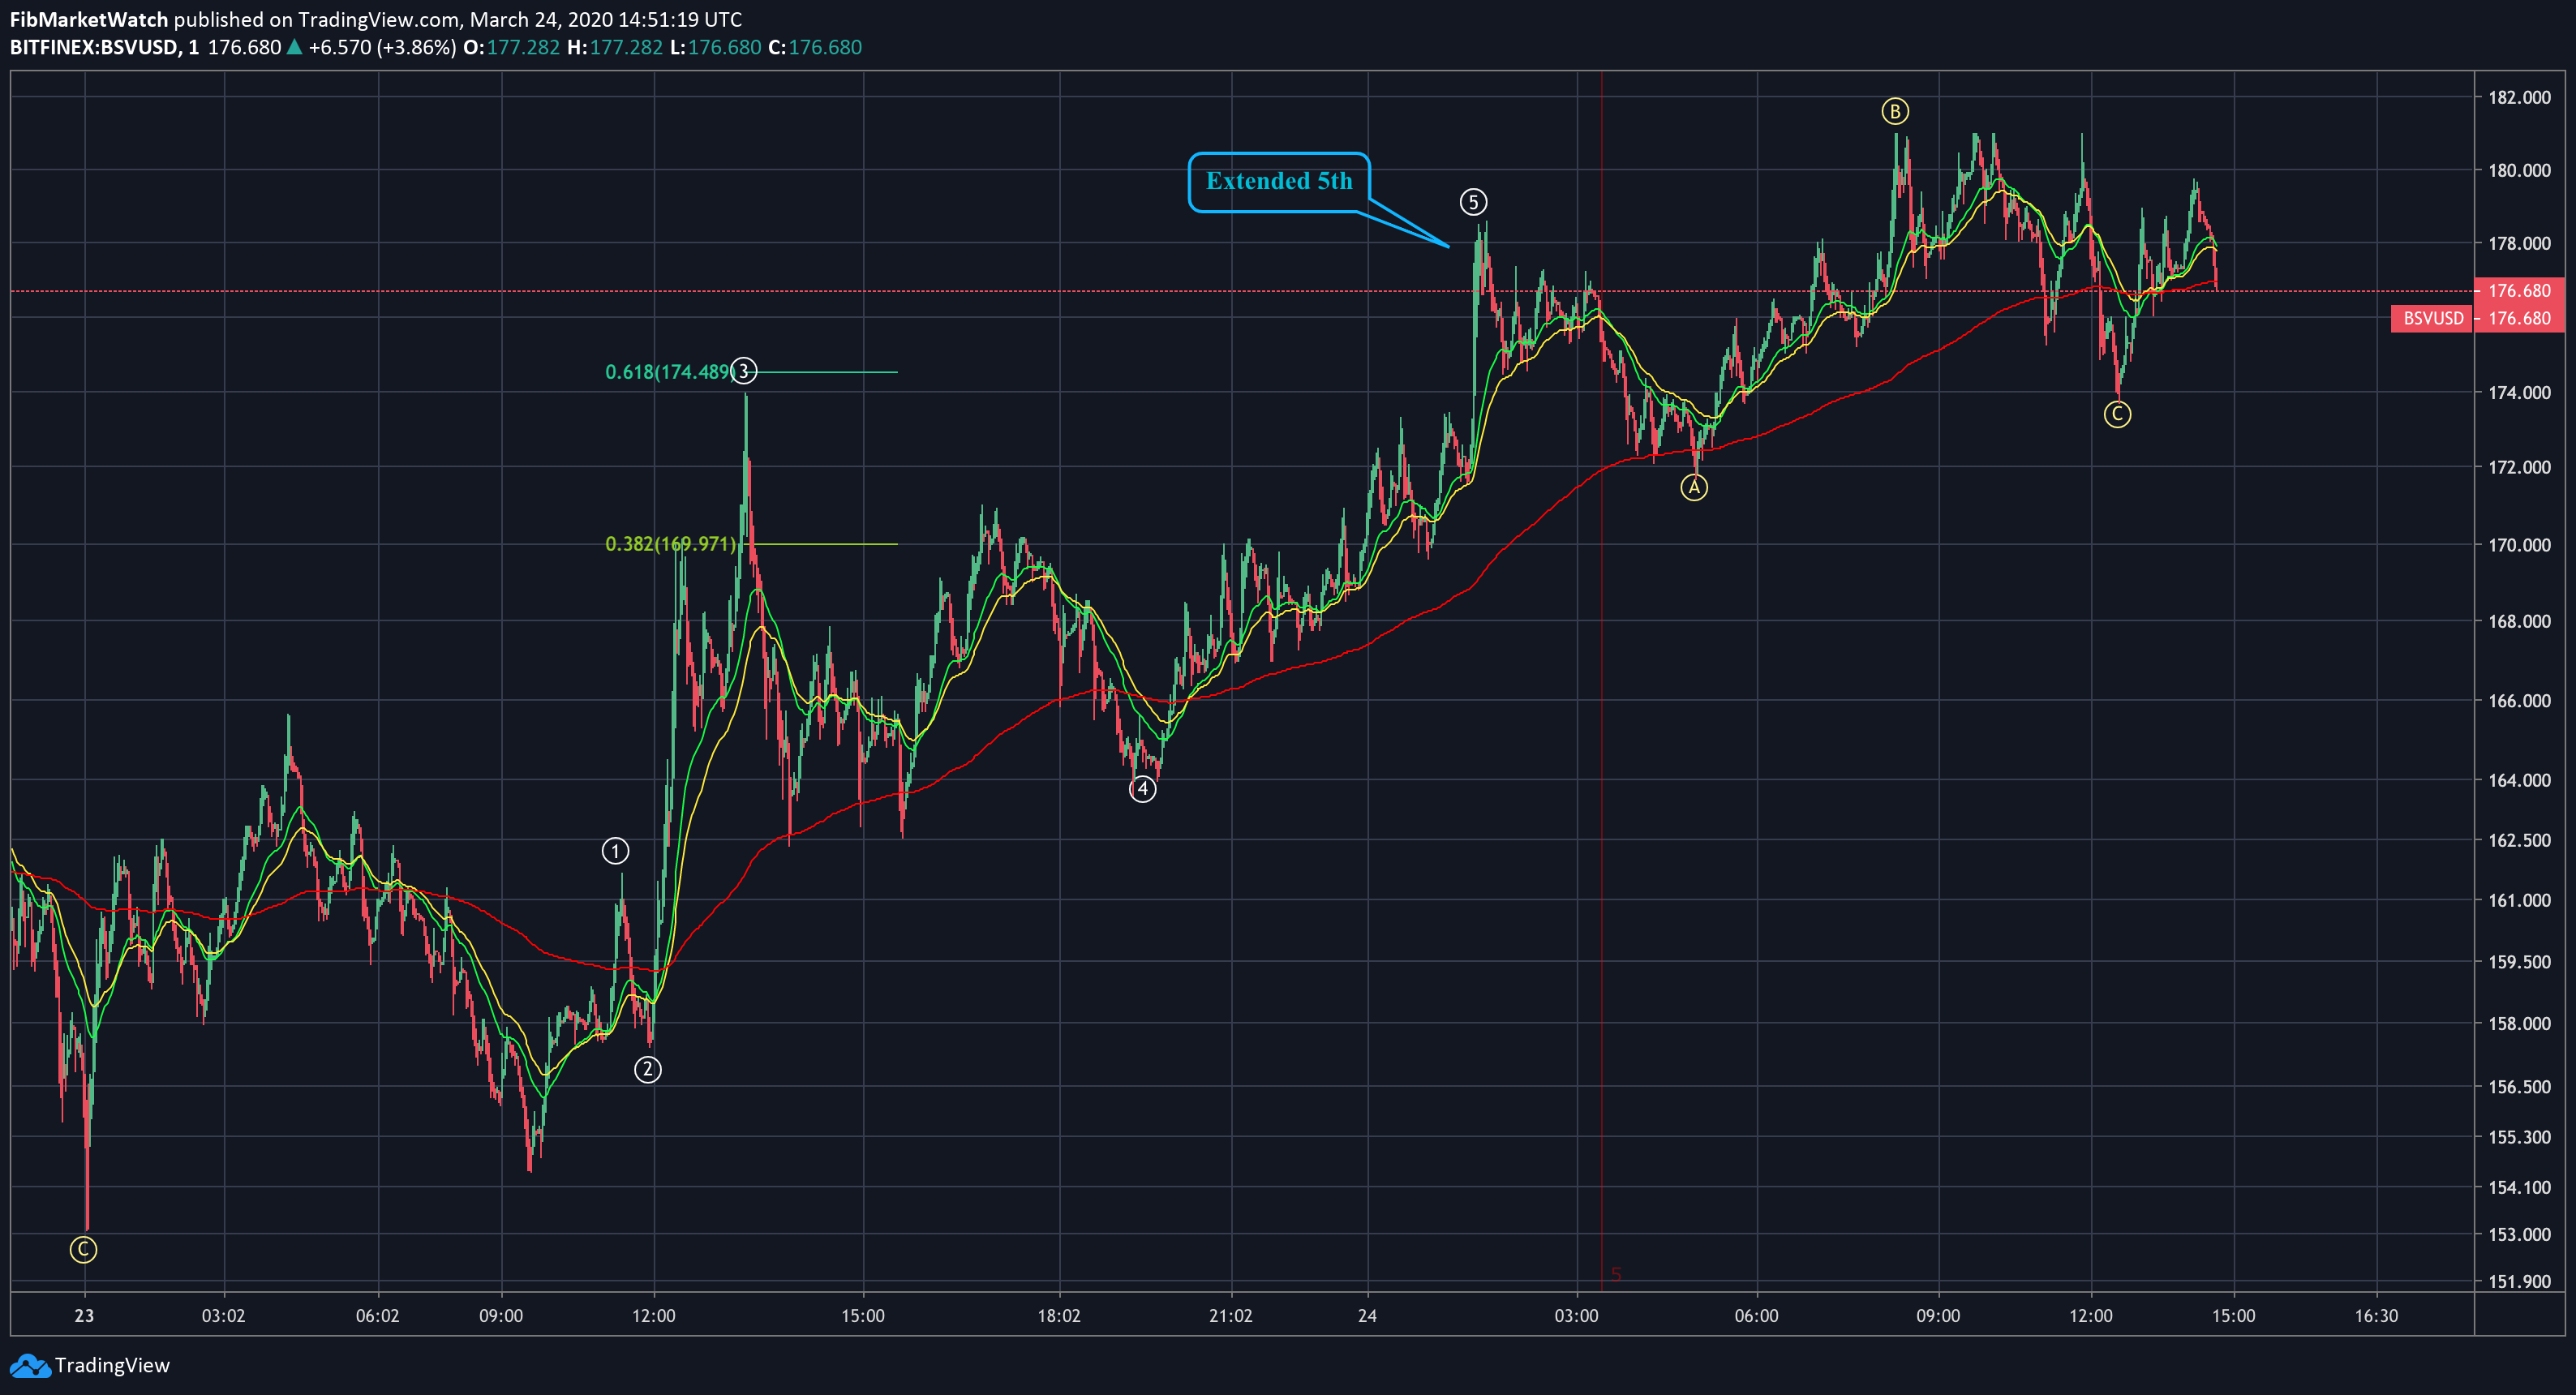Image resolution: width=2576 pixels, height=1395 pixels.
Task: Click the H:177.282 high value
Action: (614, 47)
